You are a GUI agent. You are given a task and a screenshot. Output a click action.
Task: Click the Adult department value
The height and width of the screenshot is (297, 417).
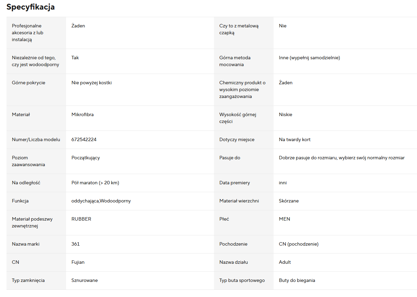pos(285,262)
